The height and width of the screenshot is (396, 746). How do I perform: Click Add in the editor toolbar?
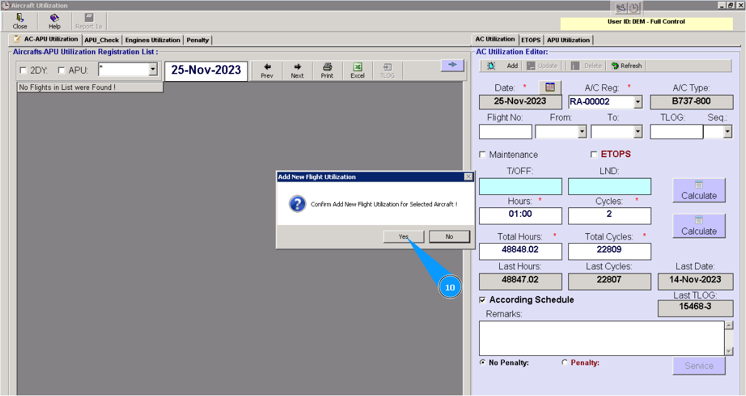512,65
